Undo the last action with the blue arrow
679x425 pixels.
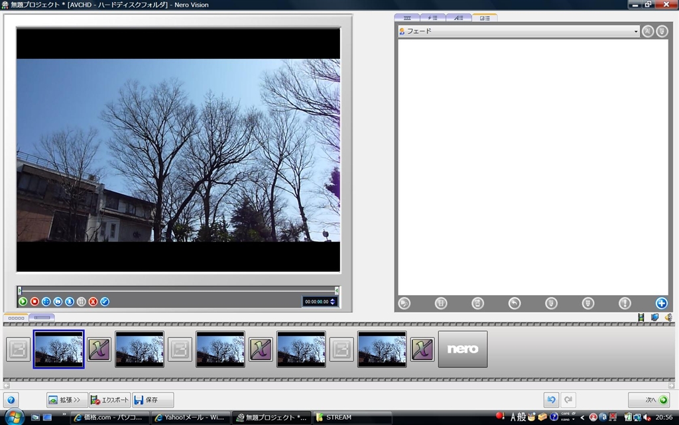pyautogui.click(x=551, y=400)
